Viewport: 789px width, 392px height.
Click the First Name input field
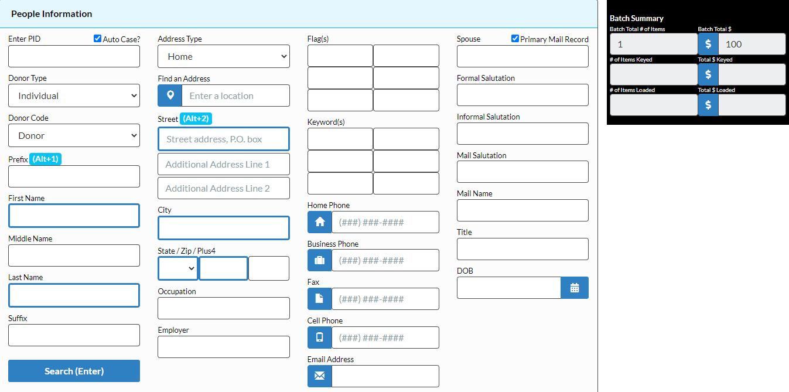coord(74,216)
